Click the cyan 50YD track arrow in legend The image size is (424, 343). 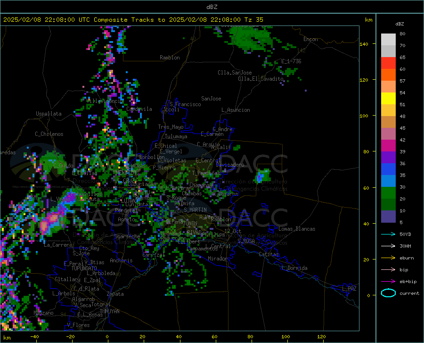click(x=388, y=234)
